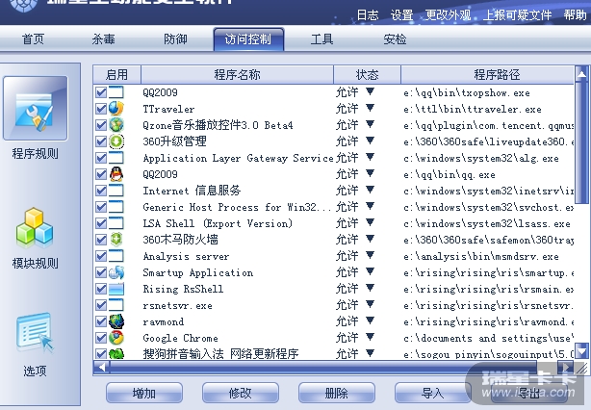
Task: Click the 删除 delete button
Action: (337, 393)
